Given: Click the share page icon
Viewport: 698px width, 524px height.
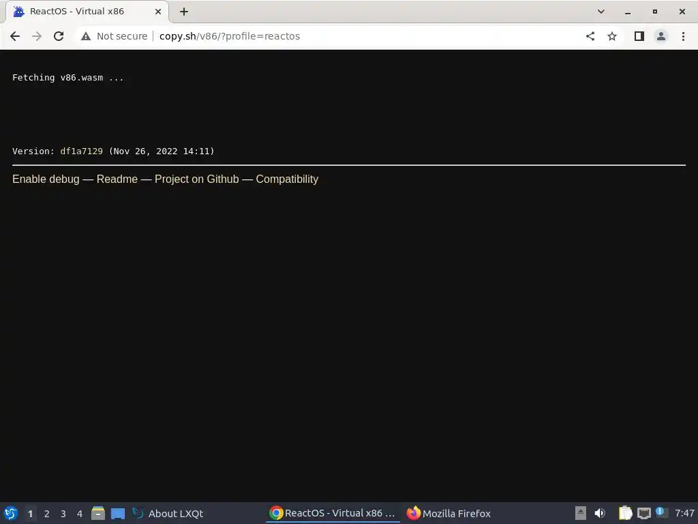Looking at the screenshot, I should click(x=590, y=36).
